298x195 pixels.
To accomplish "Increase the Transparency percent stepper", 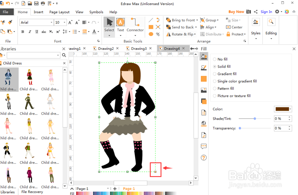I will [289, 127].
